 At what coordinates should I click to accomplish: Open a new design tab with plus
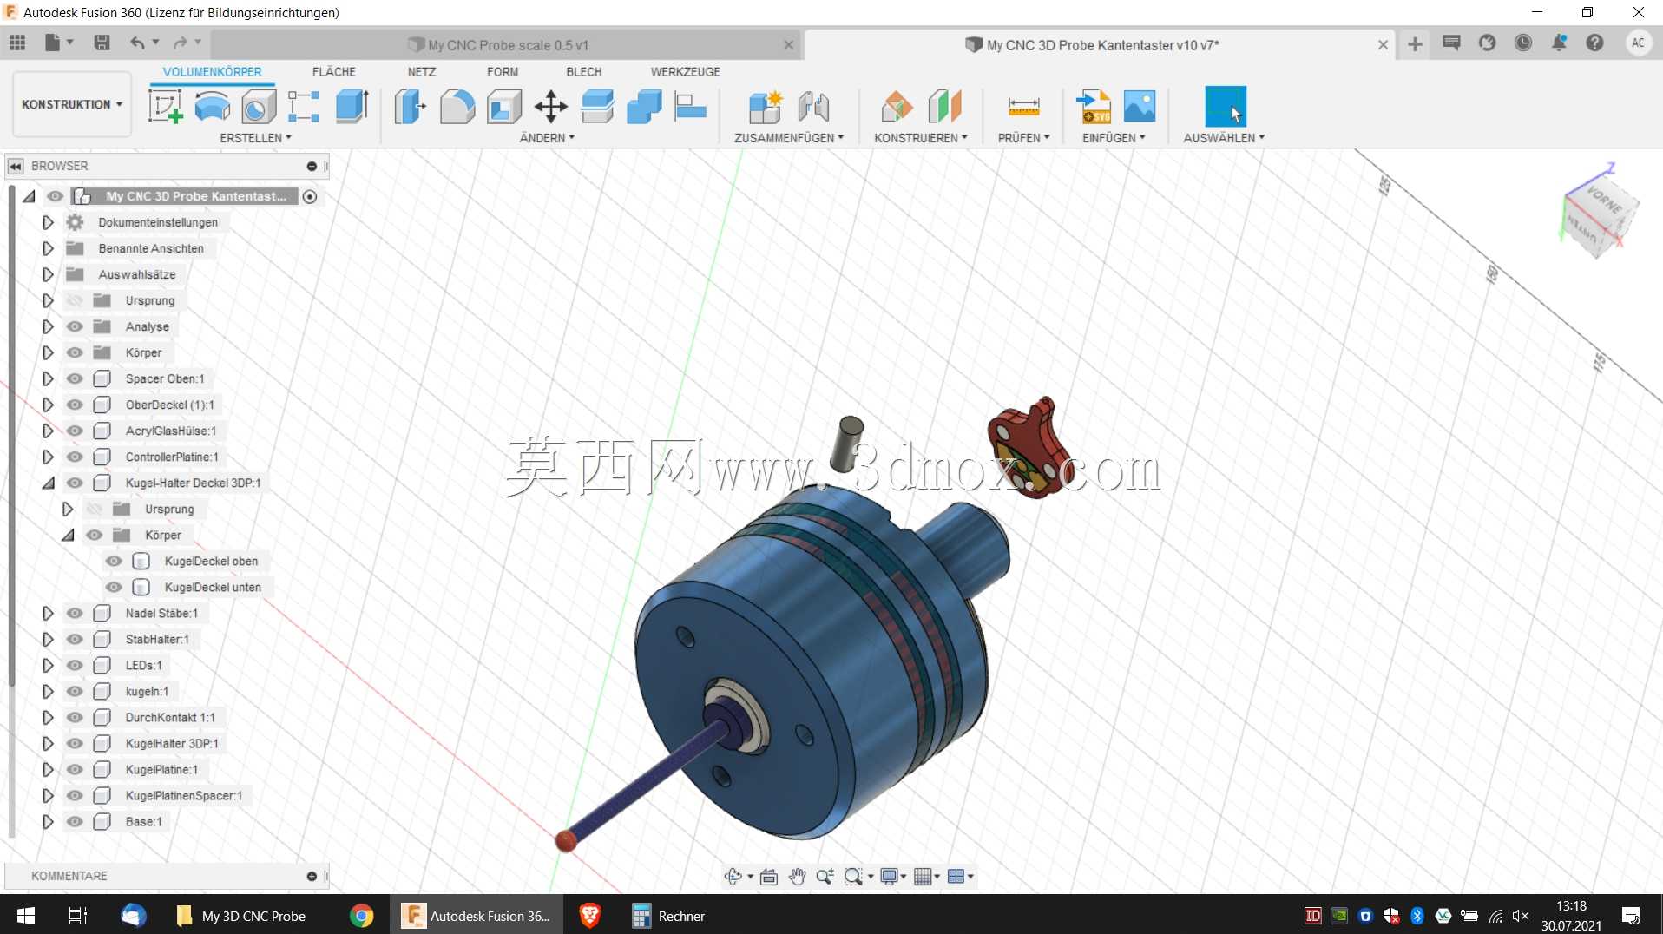coord(1415,44)
